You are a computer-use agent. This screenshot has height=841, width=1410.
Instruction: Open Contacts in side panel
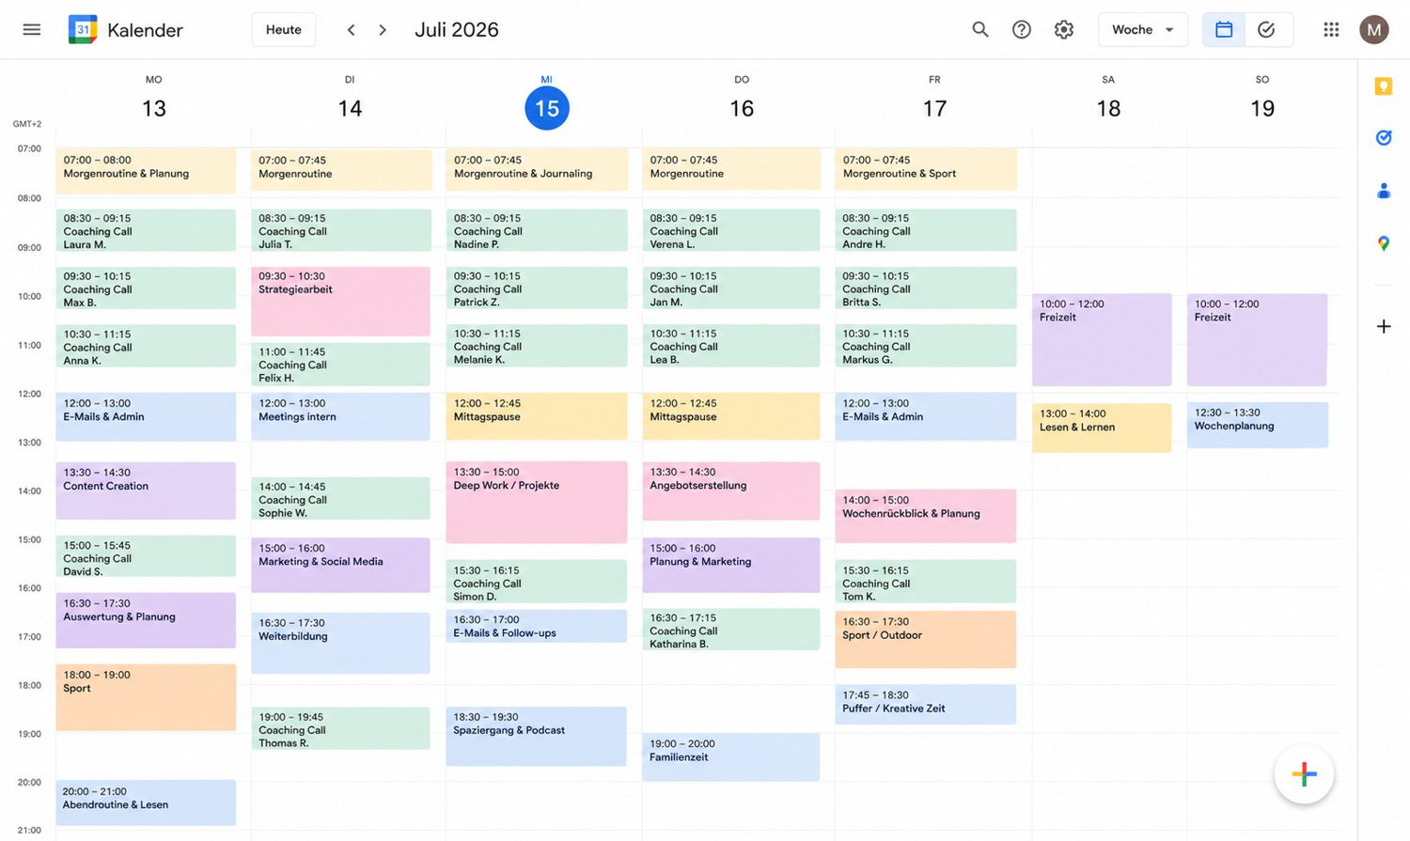pos(1384,191)
